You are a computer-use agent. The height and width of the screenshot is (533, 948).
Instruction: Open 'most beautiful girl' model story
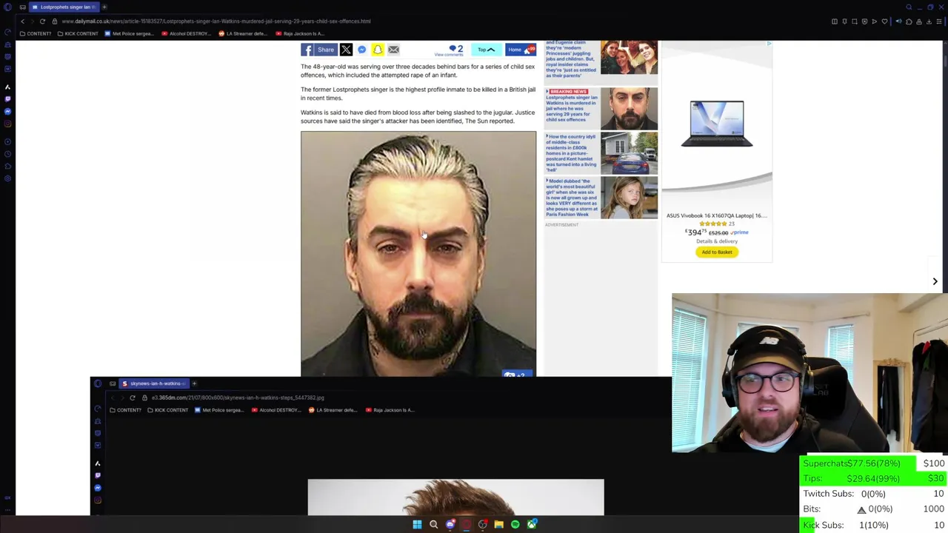click(601, 198)
